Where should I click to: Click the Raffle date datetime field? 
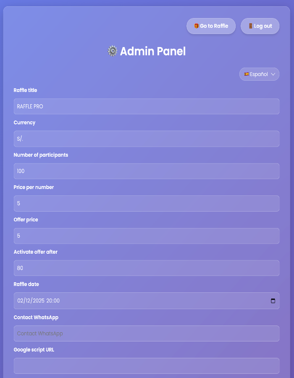tap(139, 301)
